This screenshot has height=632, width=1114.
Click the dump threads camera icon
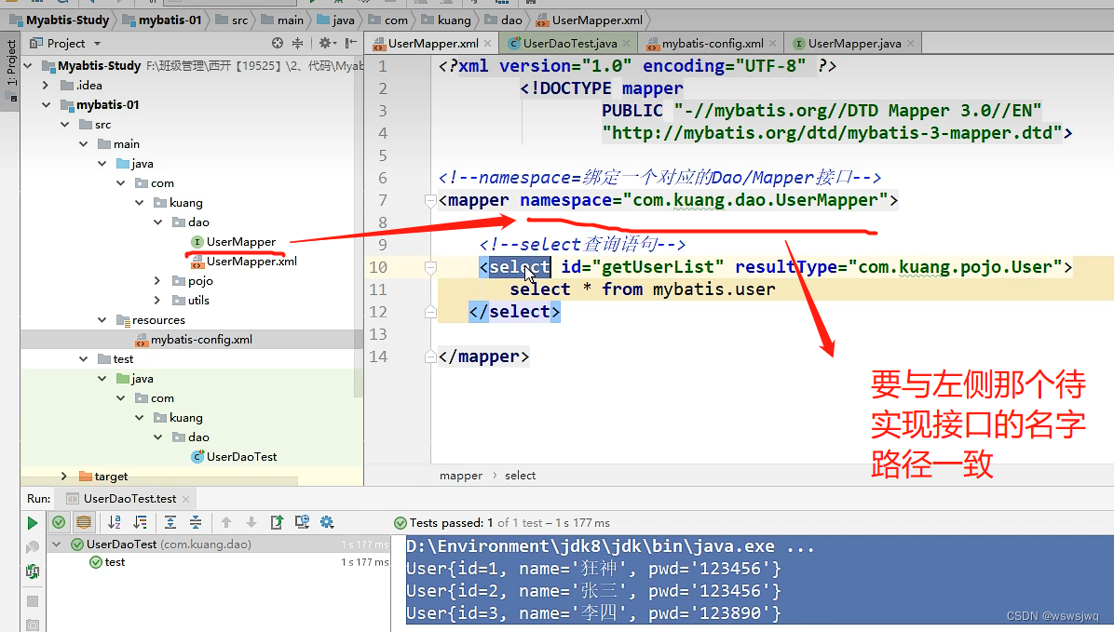[32, 625]
